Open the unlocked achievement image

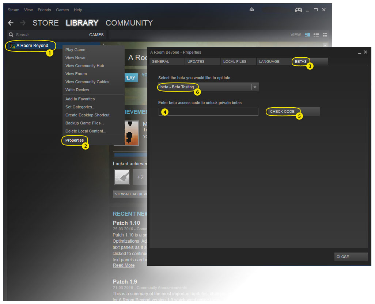[x=131, y=133]
